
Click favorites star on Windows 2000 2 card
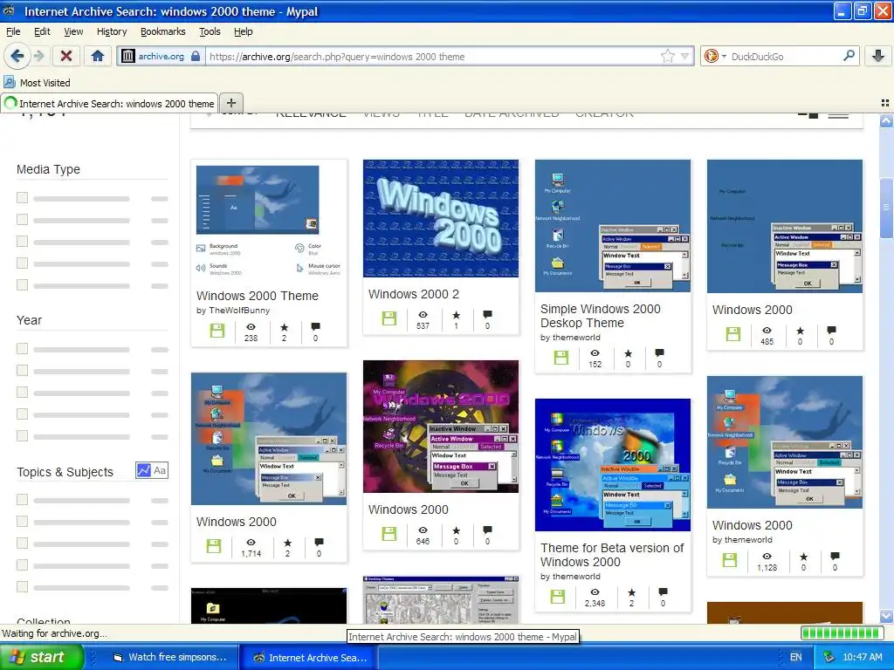456,314
